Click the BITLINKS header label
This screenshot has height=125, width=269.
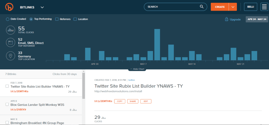(x=27, y=7)
